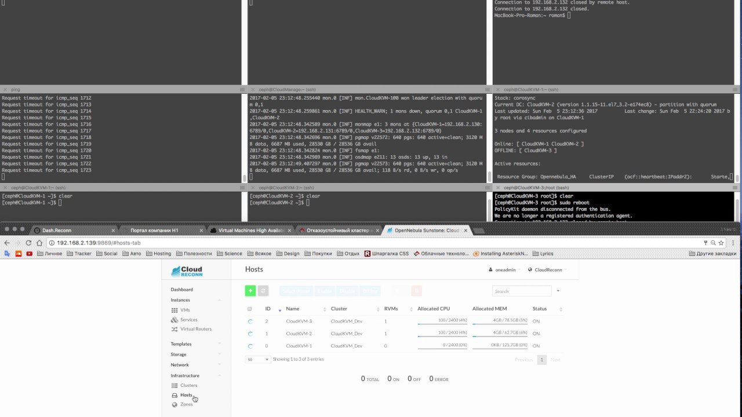Click loading spinner of CloudKVM-2 row

click(x=250, y=334)
